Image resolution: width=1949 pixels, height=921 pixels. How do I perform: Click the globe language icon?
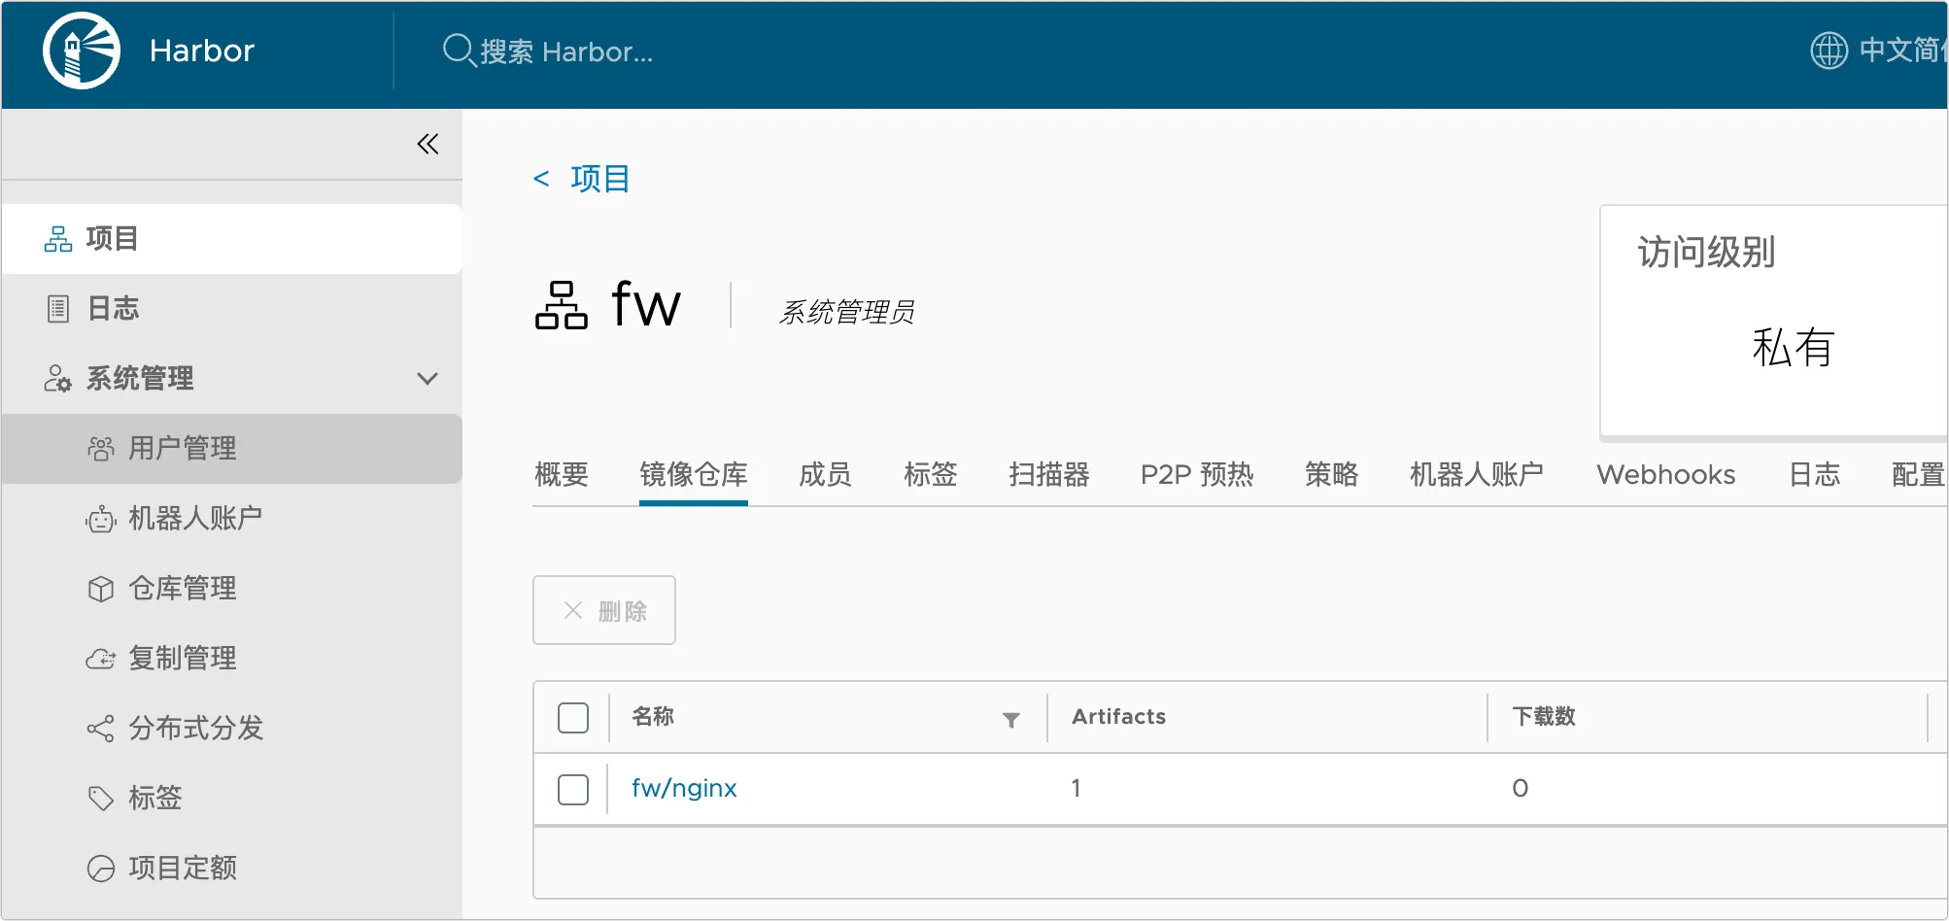pos(1829,51)
